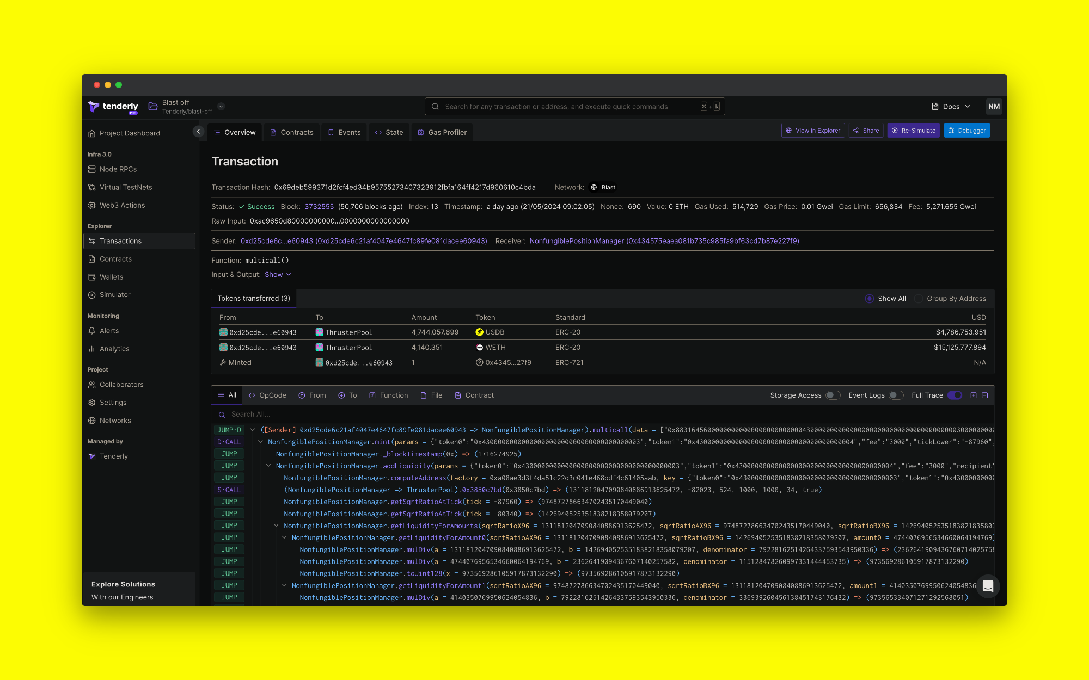Open Alerts bell item in Monitoring
The width and height of the screenshot is (1089, 680).
tap(109, 331)
